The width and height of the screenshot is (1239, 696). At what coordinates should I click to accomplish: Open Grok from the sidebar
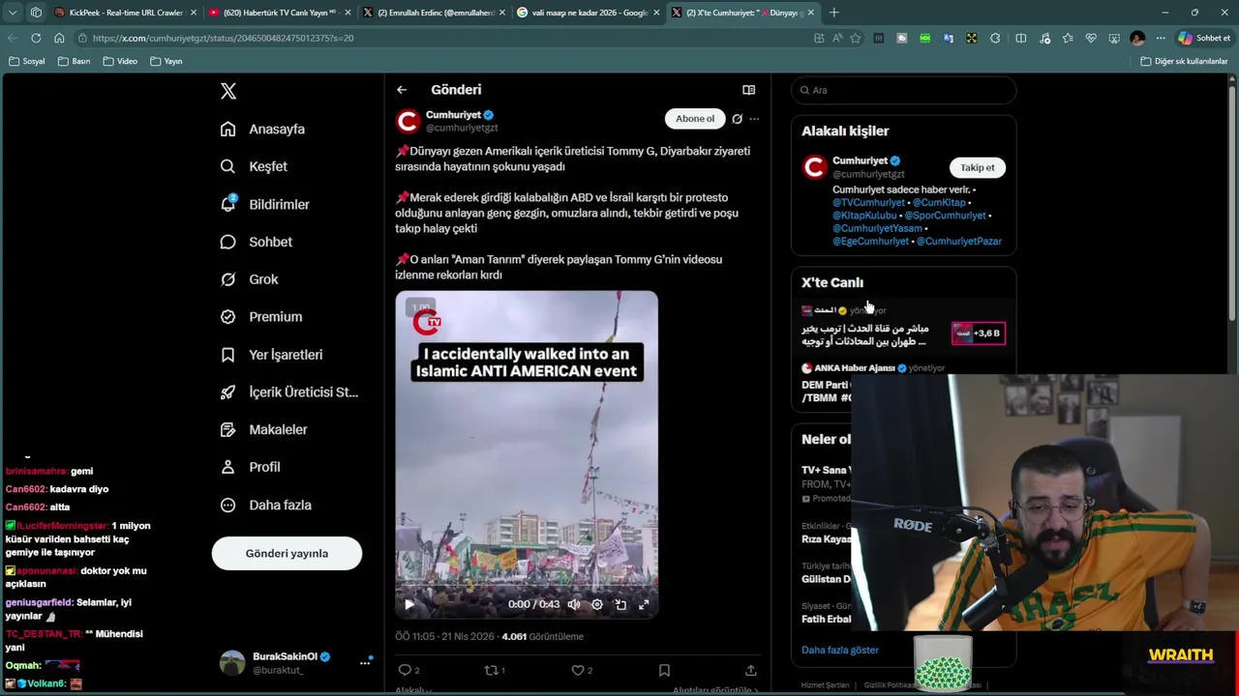click(249, 279)
